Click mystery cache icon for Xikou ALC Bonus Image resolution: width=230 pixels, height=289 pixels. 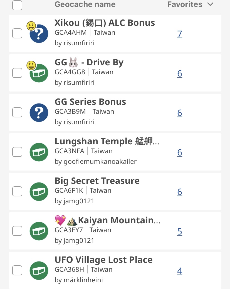(39, 34)
